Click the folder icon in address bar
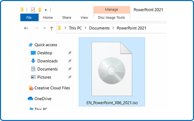Screen dimensions: 194x121 pyautogui.click(x=59, y=28)
